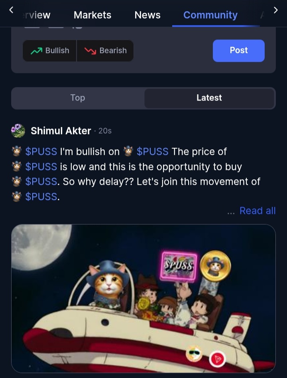Tap the sunglasses badge on spaceship image
The height and width of the screenshot is (378, 287).
[x=194, y=354]
